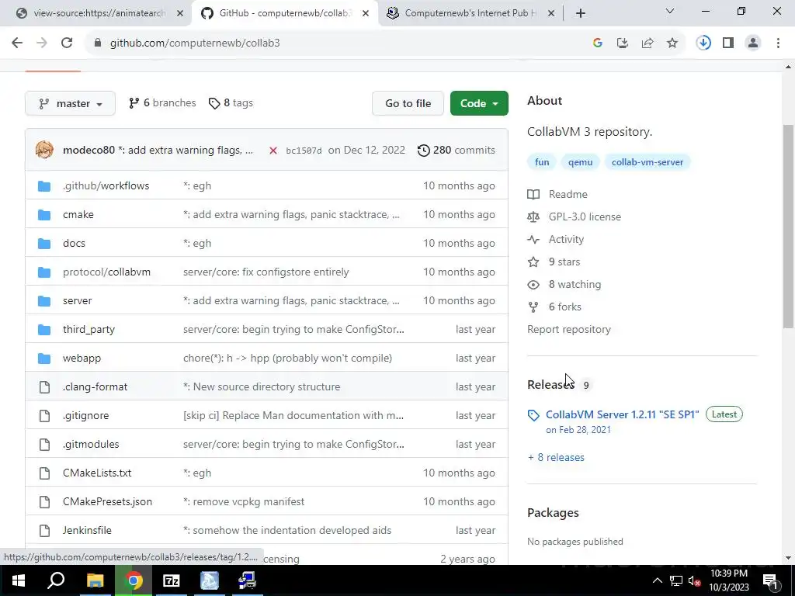Viewport: 795px width, 596px height.
Task: Open the tab search chevron
Action: (x=670, y=11)
